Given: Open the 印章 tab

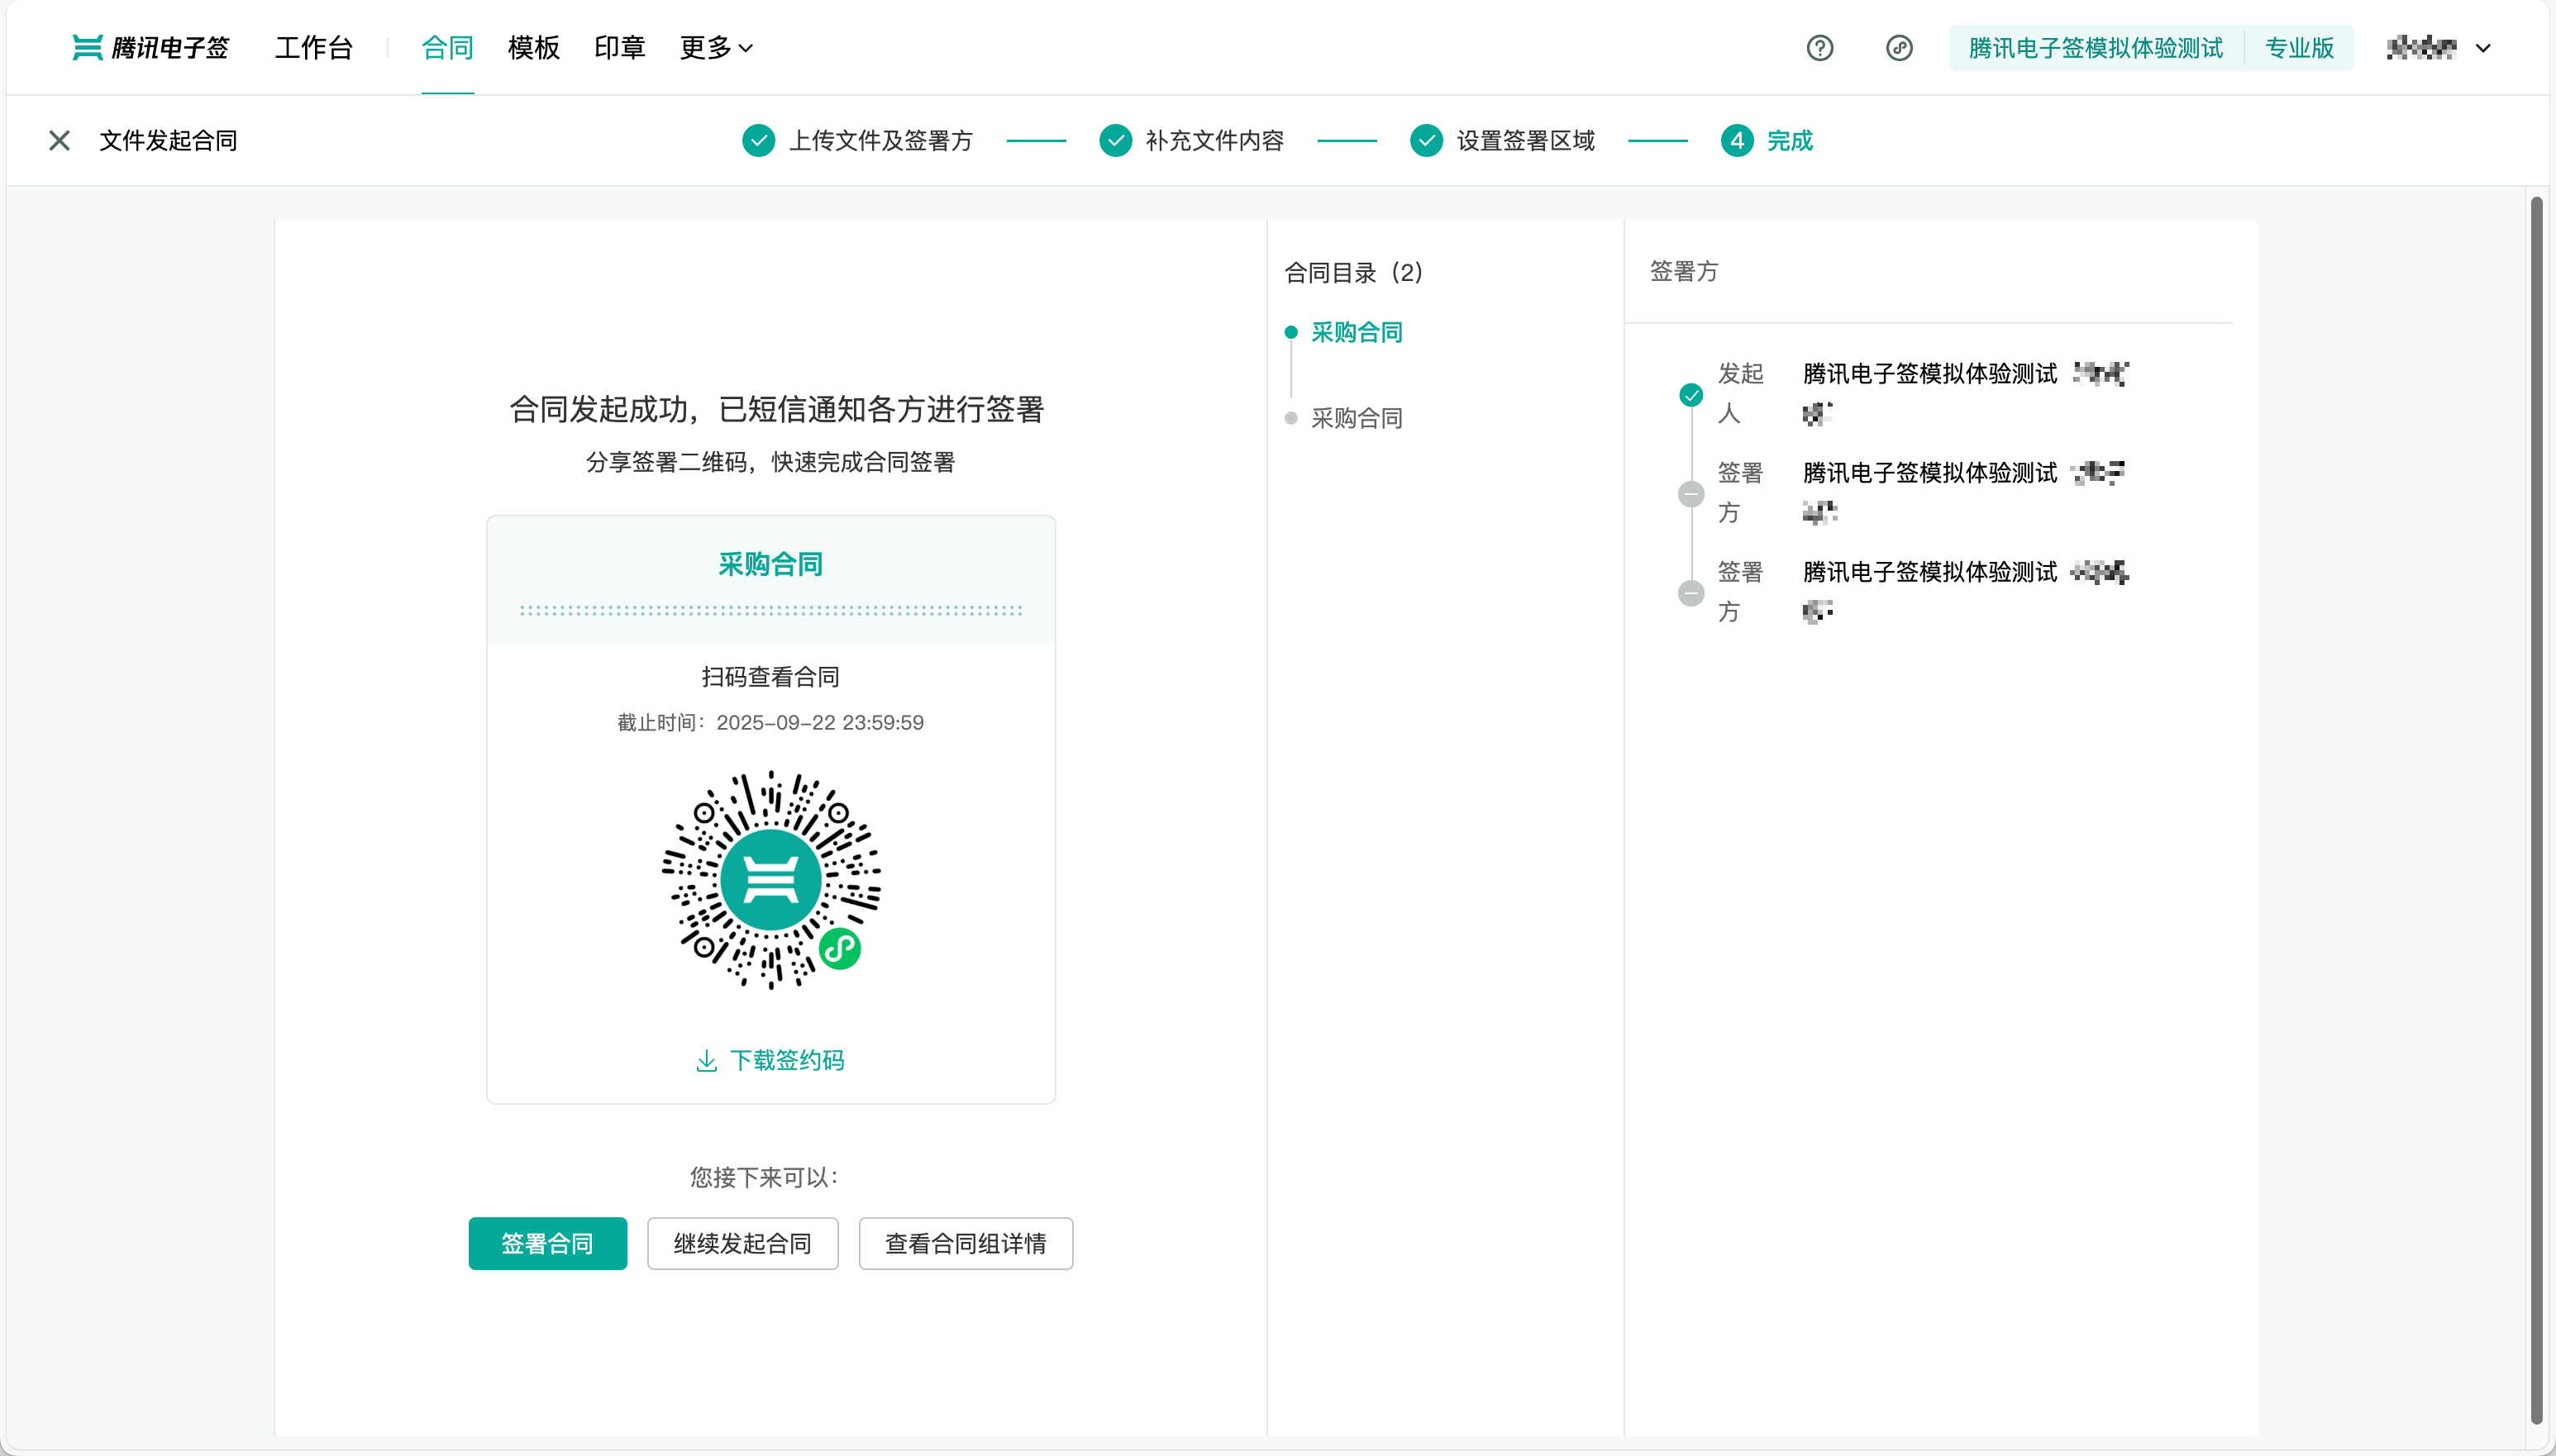Looking at the screenshot, I should (619, 48).
